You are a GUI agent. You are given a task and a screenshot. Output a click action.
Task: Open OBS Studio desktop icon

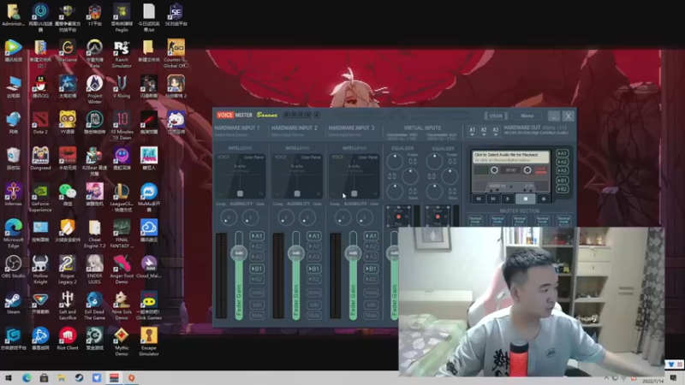[13, 267]
